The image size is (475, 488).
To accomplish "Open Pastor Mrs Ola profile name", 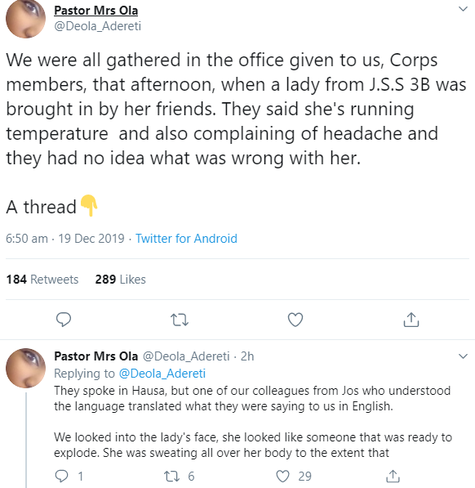I will (x=96, y=11).
